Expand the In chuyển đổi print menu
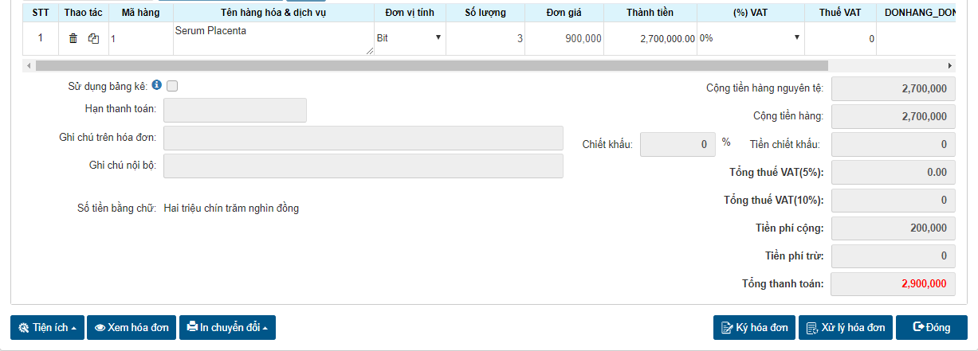Image resolution: width=978 pixels, height=351 pixels. (227, 327)
